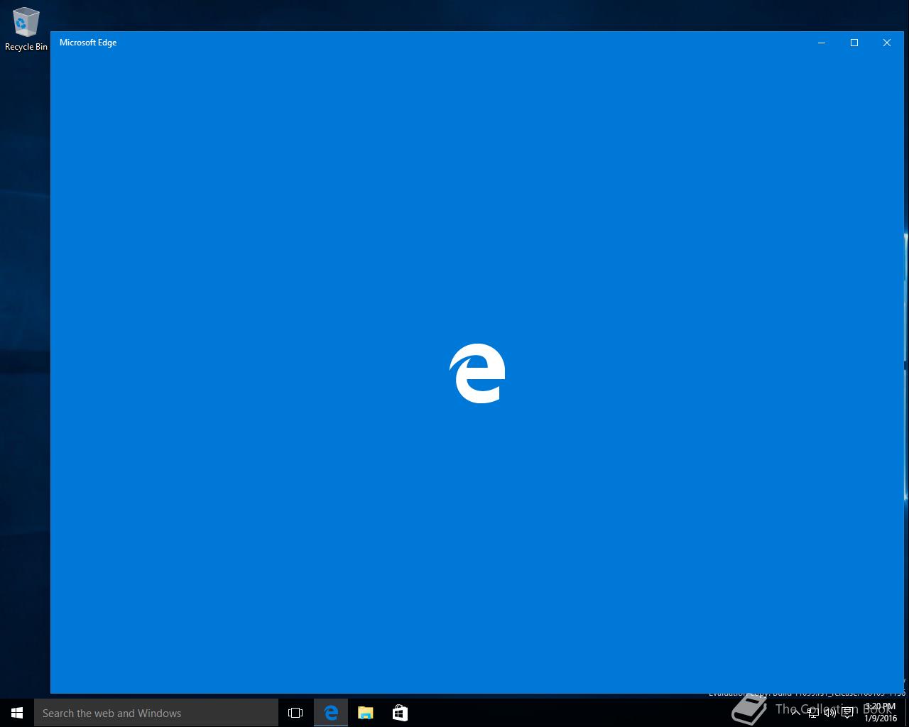Open the Recycle Bin desktop icon

point(26,30)
